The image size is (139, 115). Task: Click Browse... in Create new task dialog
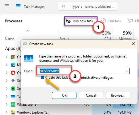point(118,95)
